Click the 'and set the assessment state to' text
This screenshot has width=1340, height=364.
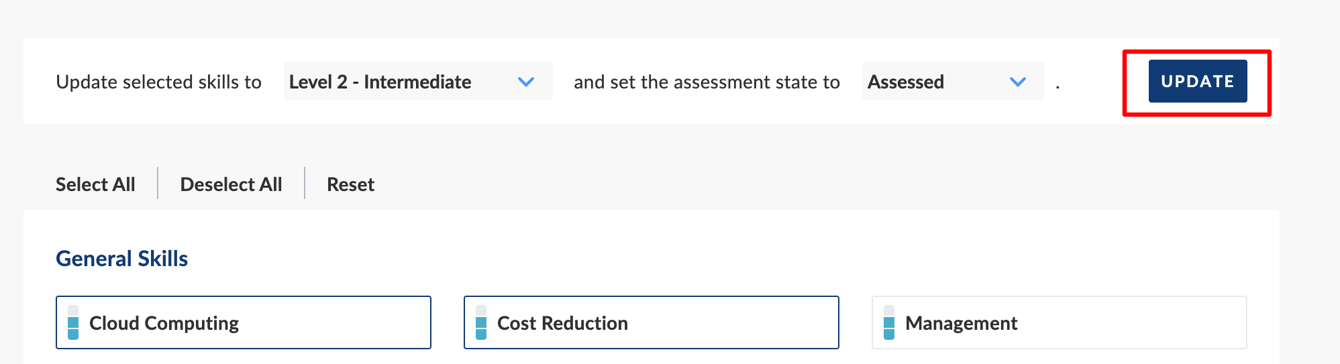(x=707, y=82)
